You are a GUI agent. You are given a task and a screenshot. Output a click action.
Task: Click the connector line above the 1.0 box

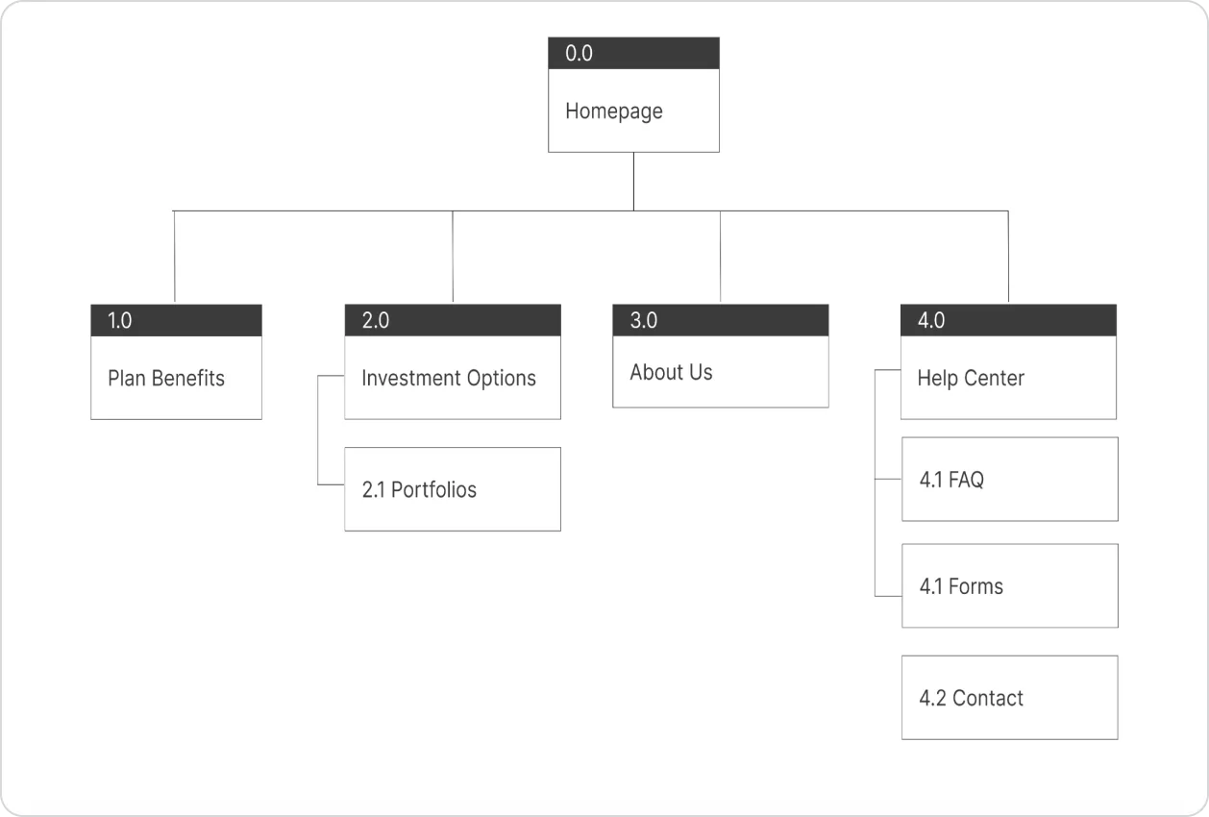pos(174,257)
